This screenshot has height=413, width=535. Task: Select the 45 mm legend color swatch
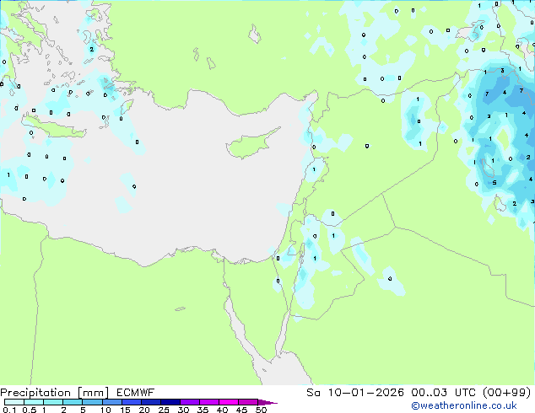[248, 402]
